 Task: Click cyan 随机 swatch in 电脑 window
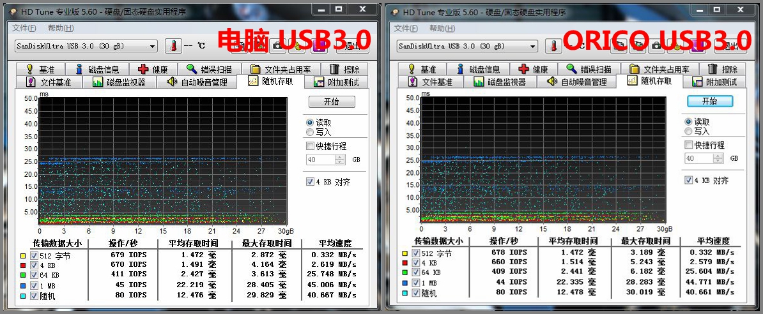pyautogui.click(x=23, y=295)
